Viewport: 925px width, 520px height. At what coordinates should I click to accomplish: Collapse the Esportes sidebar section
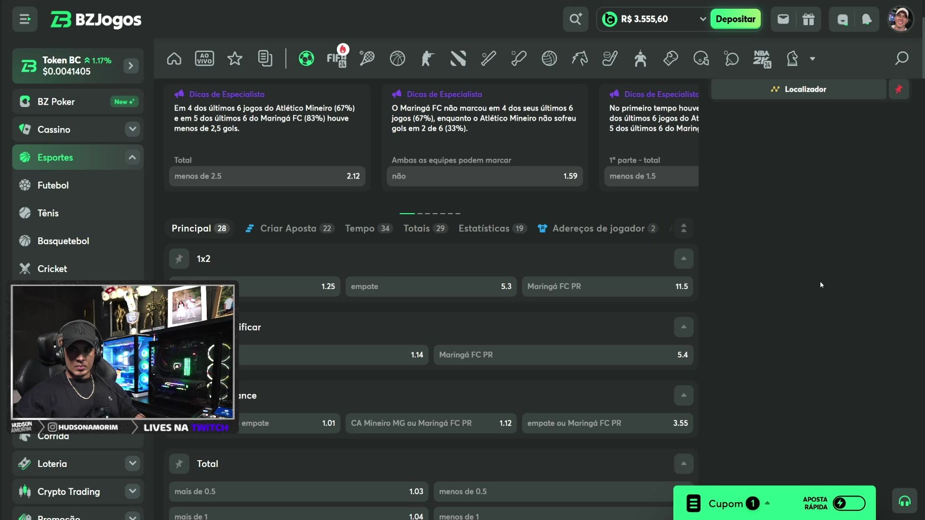pos(132,157)
